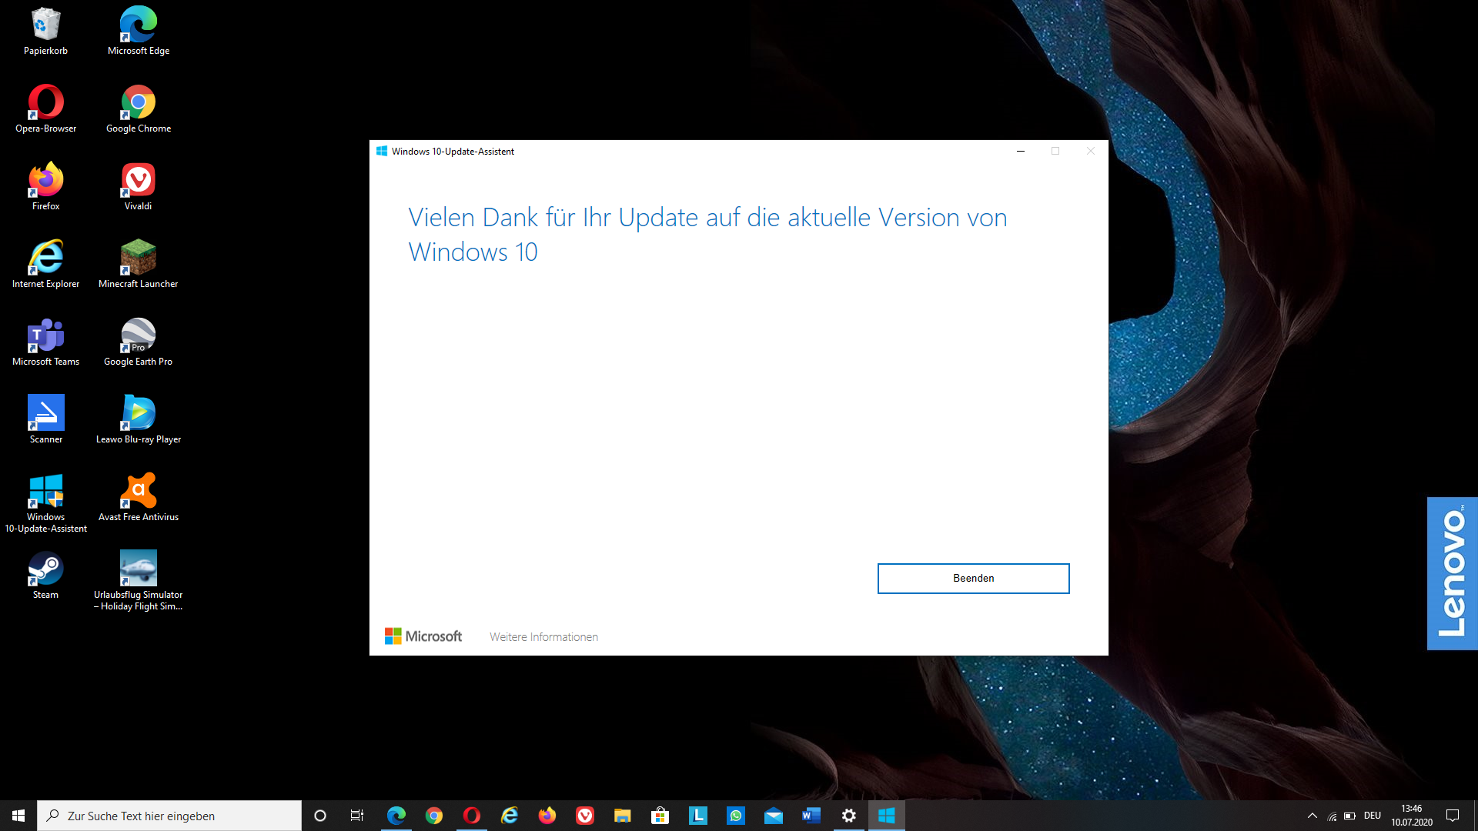Screen dimensions: 1478x831
Task: Click Weitere Informationen link
Action: coord(543,637)
